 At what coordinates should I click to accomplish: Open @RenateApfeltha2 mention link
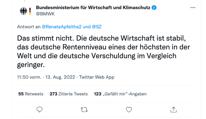tap(62, 27)
